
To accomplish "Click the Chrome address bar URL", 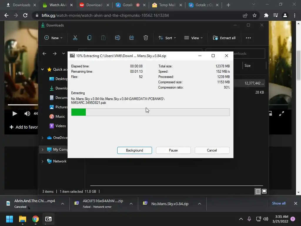I will [x=105, y=15].
